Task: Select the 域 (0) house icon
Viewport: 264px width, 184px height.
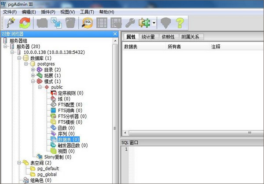Action: pos(53,99)
